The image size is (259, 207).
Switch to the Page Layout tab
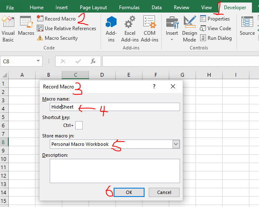tap(93, 8)
